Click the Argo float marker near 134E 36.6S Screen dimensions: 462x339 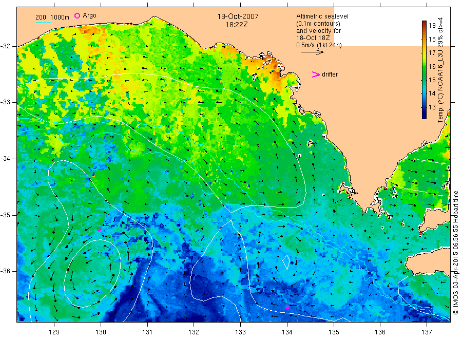click(287, 307)
